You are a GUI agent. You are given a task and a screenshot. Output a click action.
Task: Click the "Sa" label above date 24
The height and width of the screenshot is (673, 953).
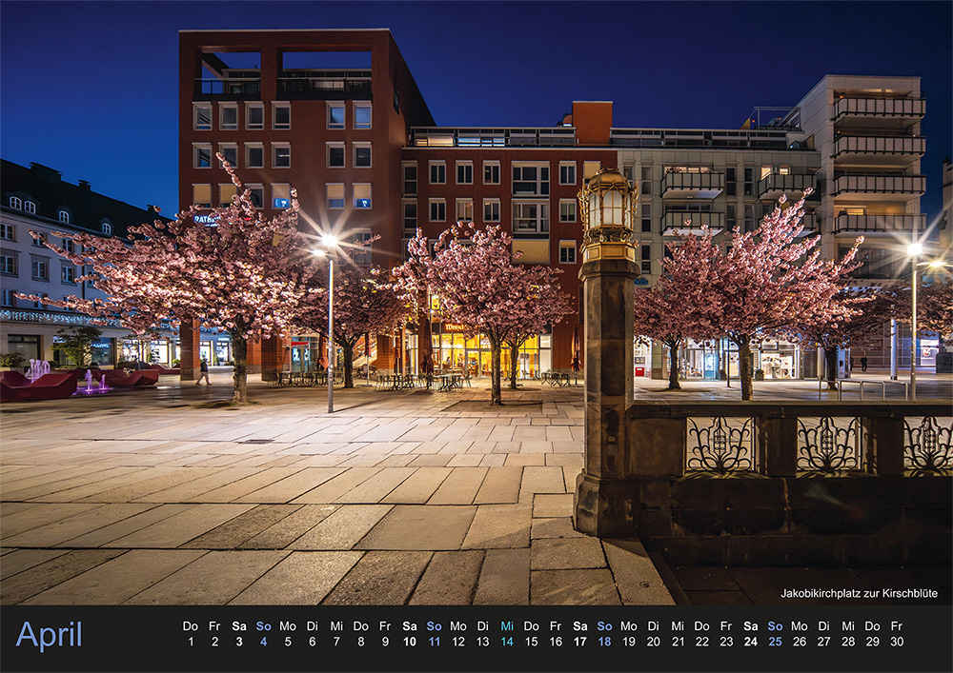[751, 625]
